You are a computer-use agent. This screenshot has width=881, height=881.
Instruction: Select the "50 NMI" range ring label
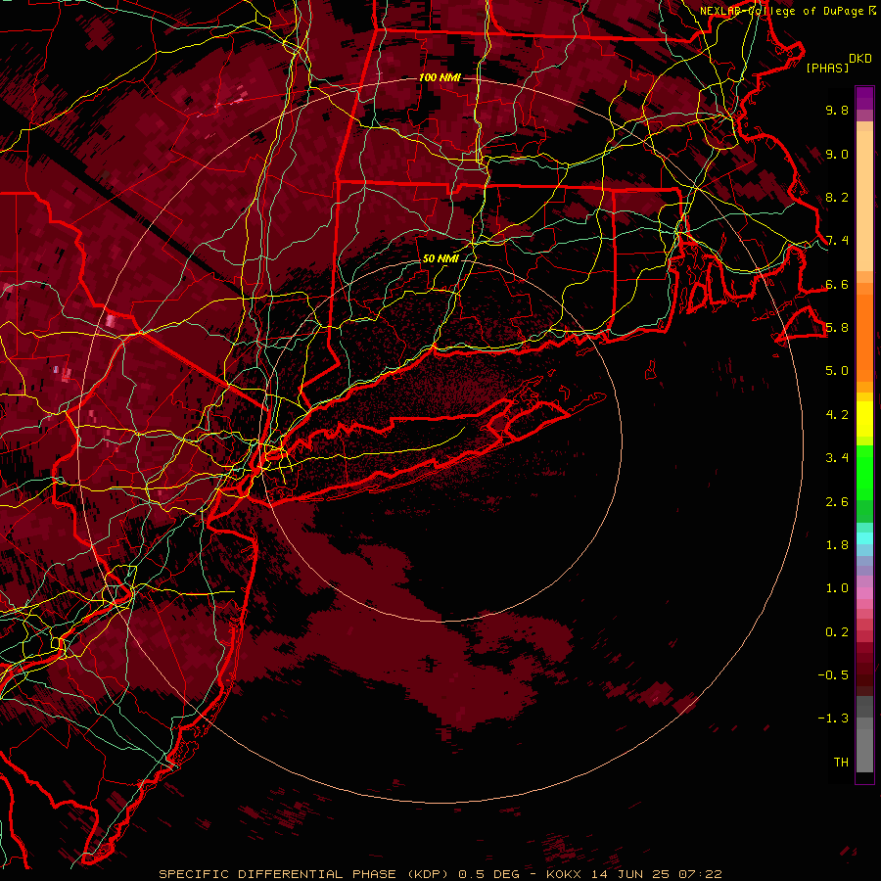click(440, 258)
